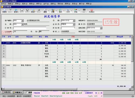This screenshot has height=98, width=135.
Task: Open the 文件 menu
Action: pyautogui.click(x=4, y=4)
